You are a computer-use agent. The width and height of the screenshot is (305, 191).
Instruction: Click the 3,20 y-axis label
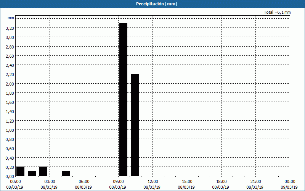click(10, 28)
